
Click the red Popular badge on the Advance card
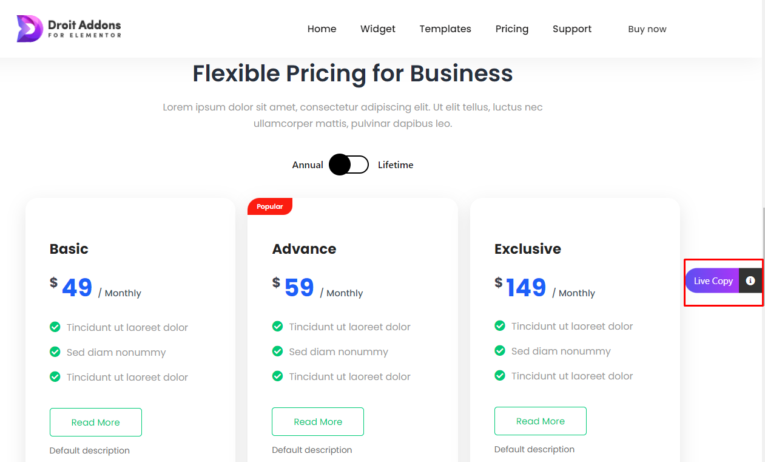point(270,206)
